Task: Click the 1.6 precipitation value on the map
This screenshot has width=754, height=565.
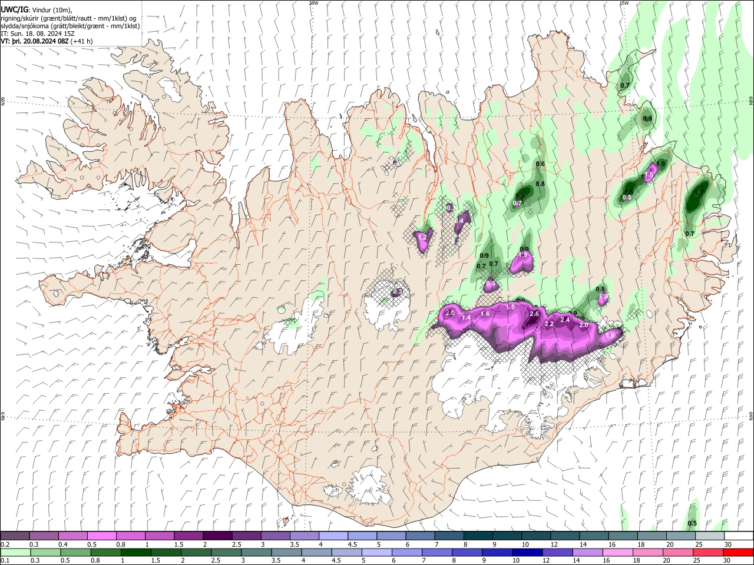Action: tap(485, 314)
